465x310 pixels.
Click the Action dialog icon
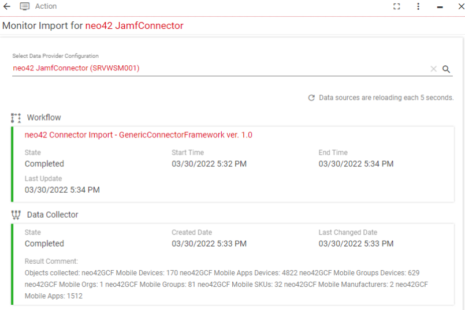pyautogui.click(x=25, y=6)
